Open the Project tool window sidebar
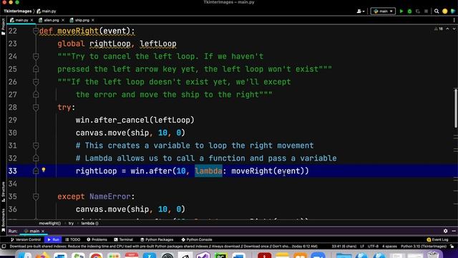 point(3,27)
